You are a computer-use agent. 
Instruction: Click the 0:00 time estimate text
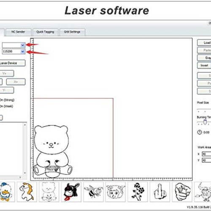click(206, 133)
